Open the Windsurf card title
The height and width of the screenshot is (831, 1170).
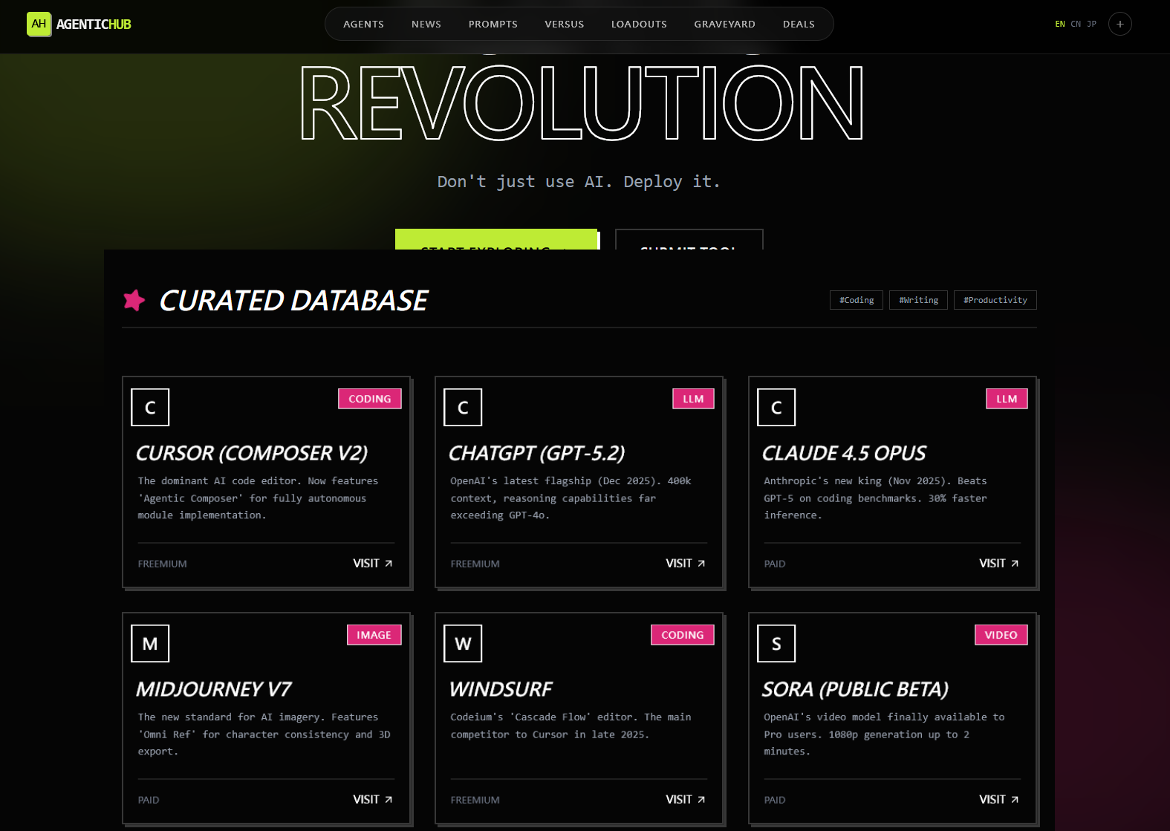(501, 689)
